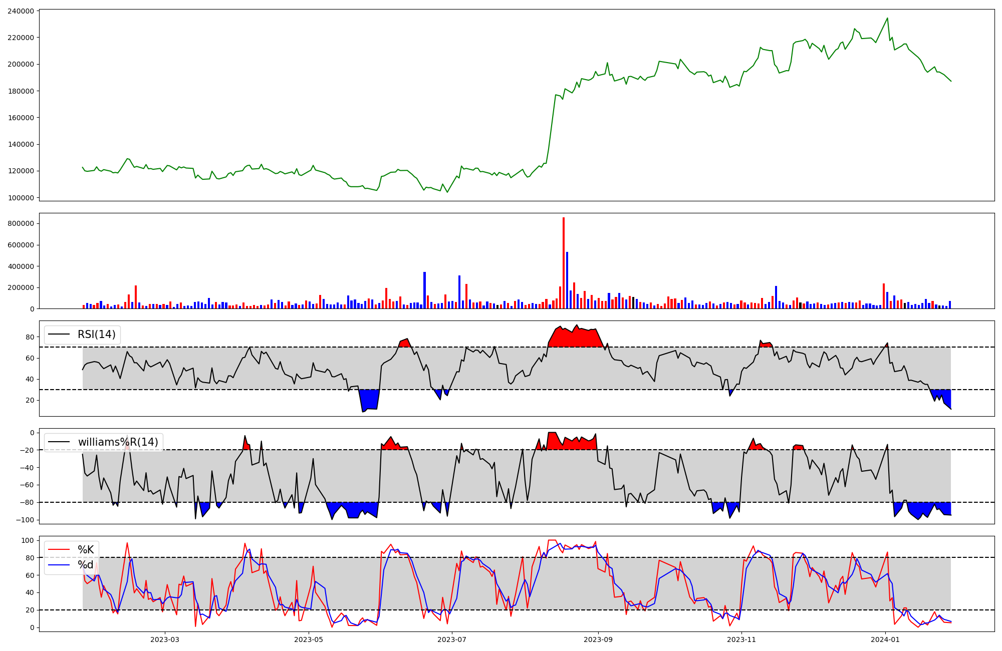Click the williams%R(14) legend label
Screen dimensions: 1002x651
click(x=118, y=442)
